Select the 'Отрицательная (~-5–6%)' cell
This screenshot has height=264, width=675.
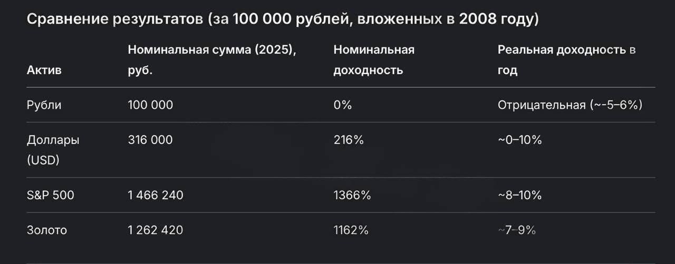pyautogui.click(x=570, y=105)
